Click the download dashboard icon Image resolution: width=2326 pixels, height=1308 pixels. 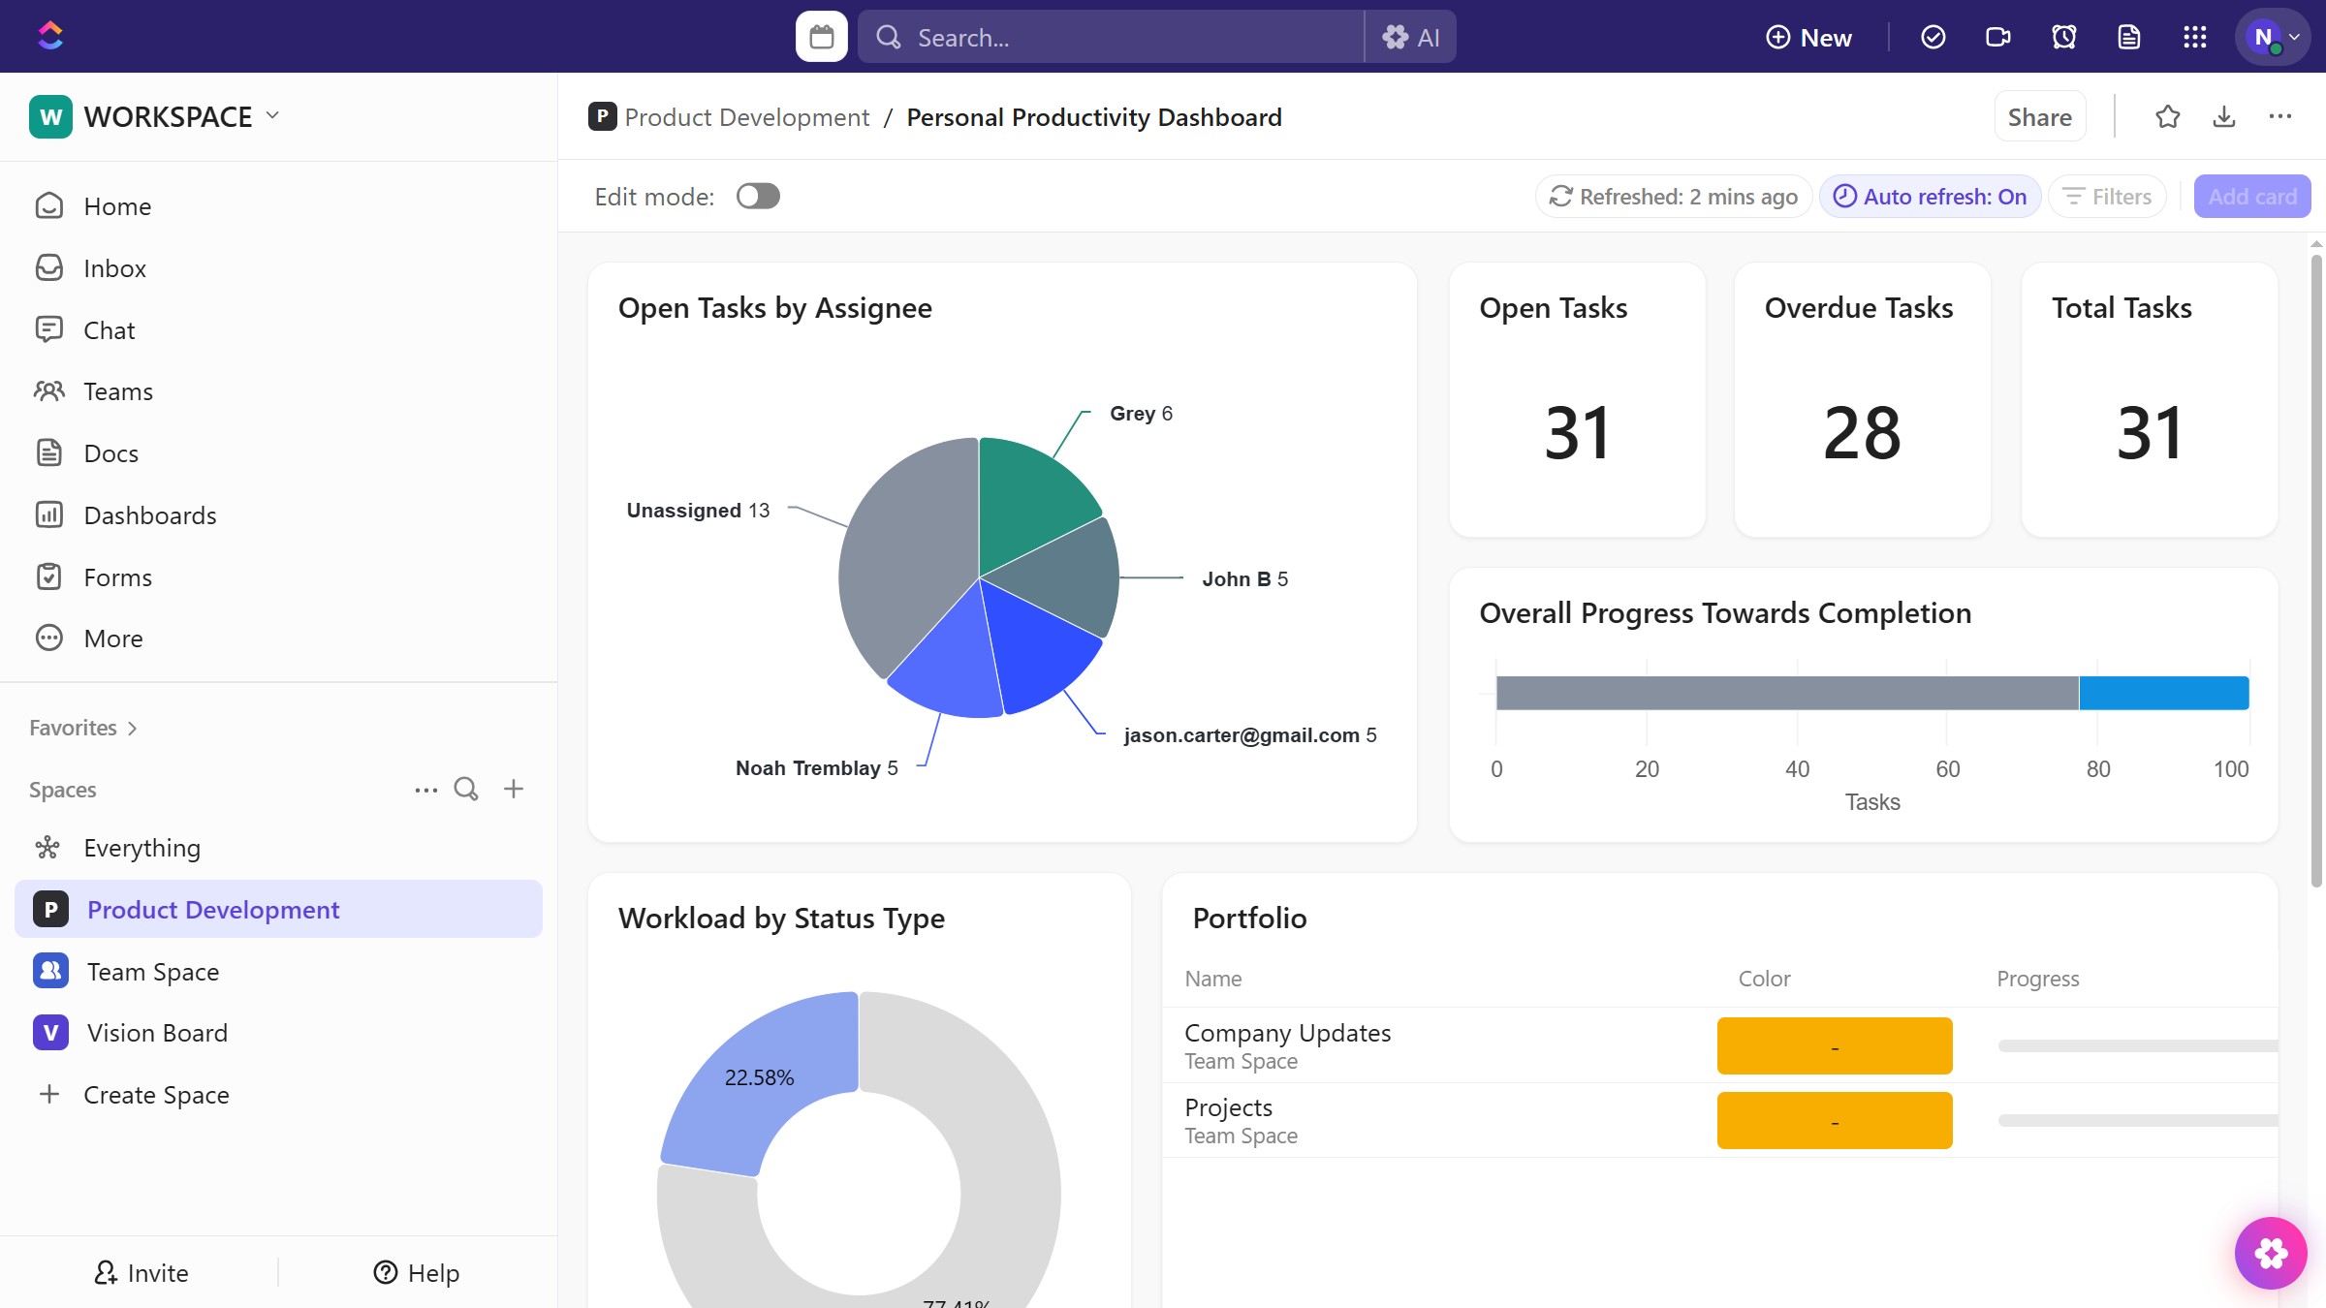2224,117
